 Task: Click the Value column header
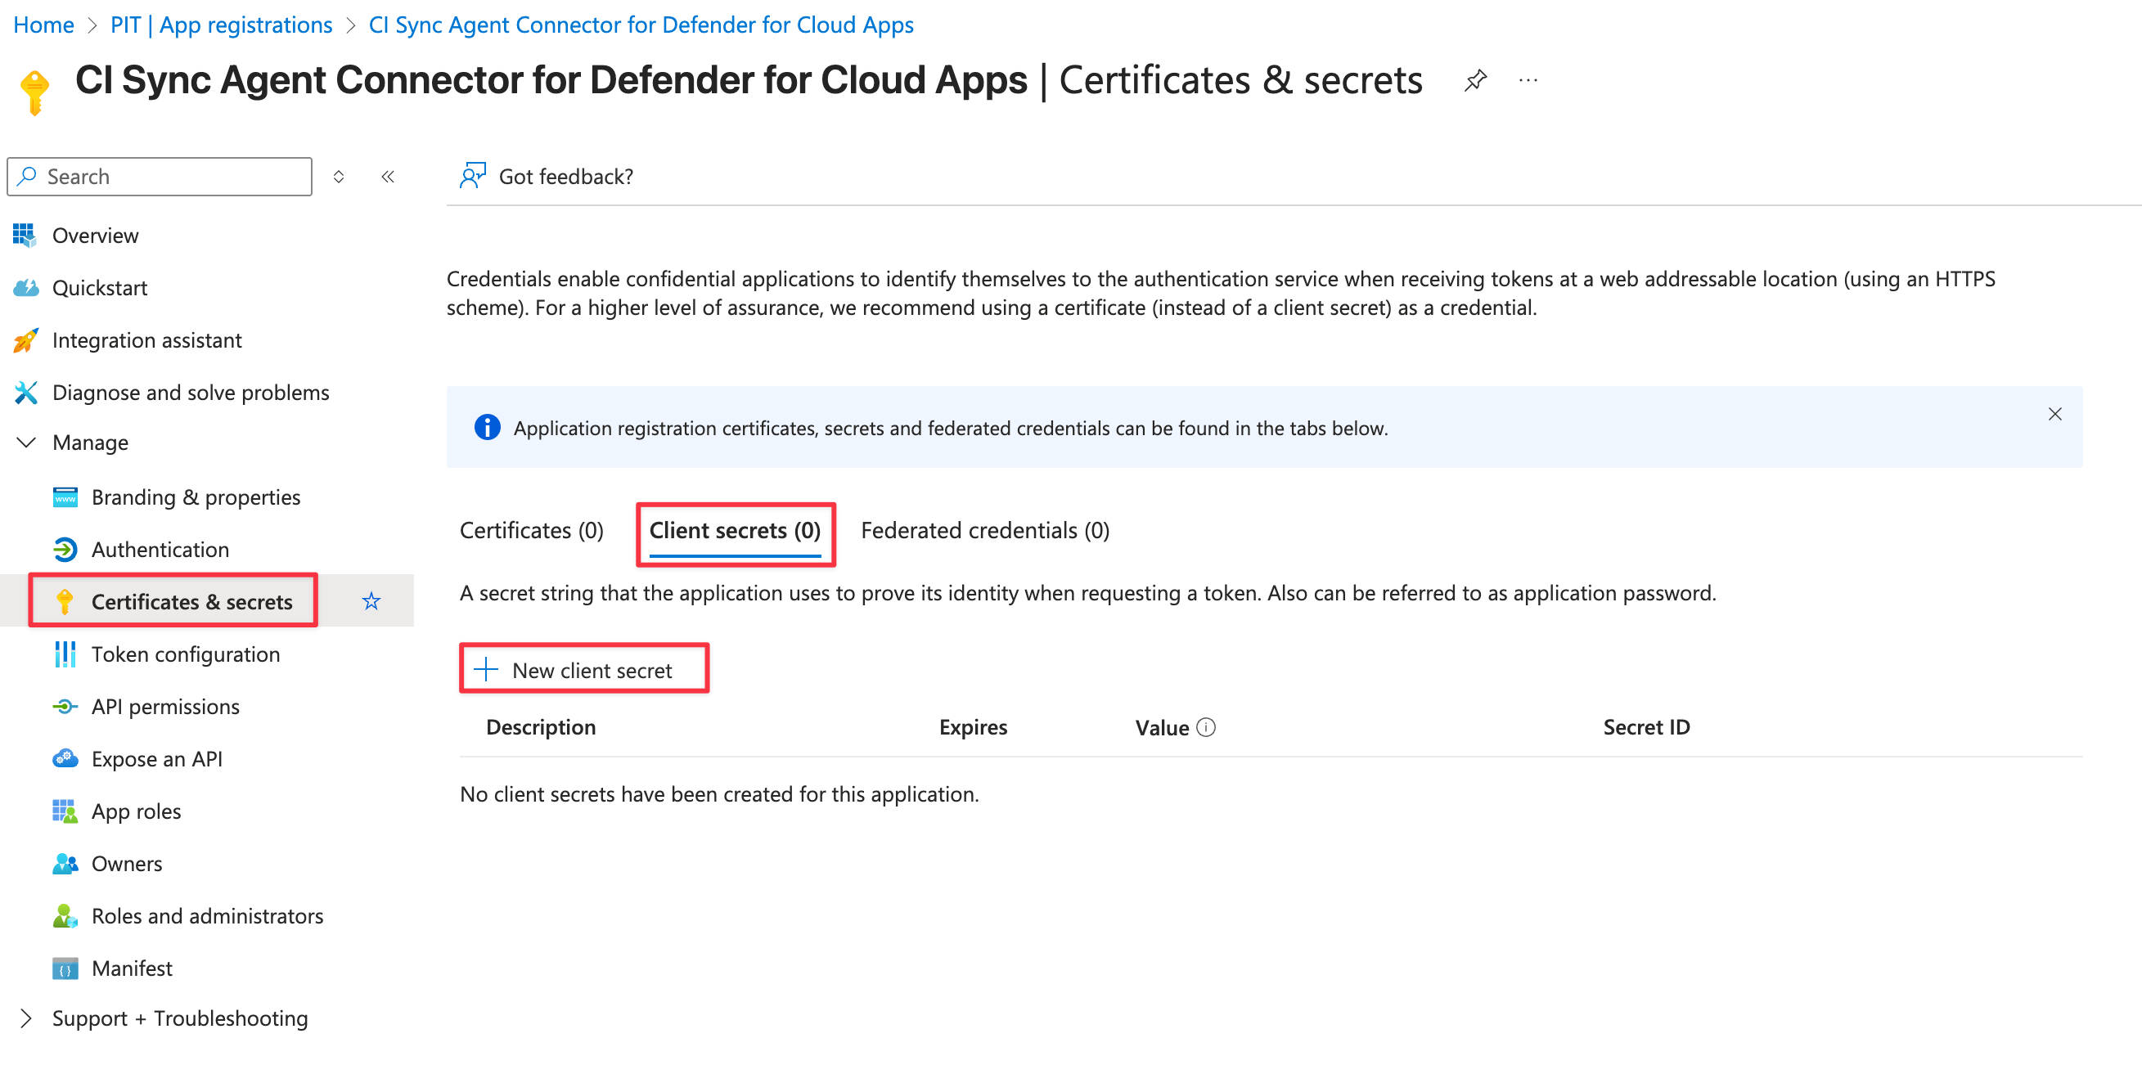click(x=1162, y=727)
